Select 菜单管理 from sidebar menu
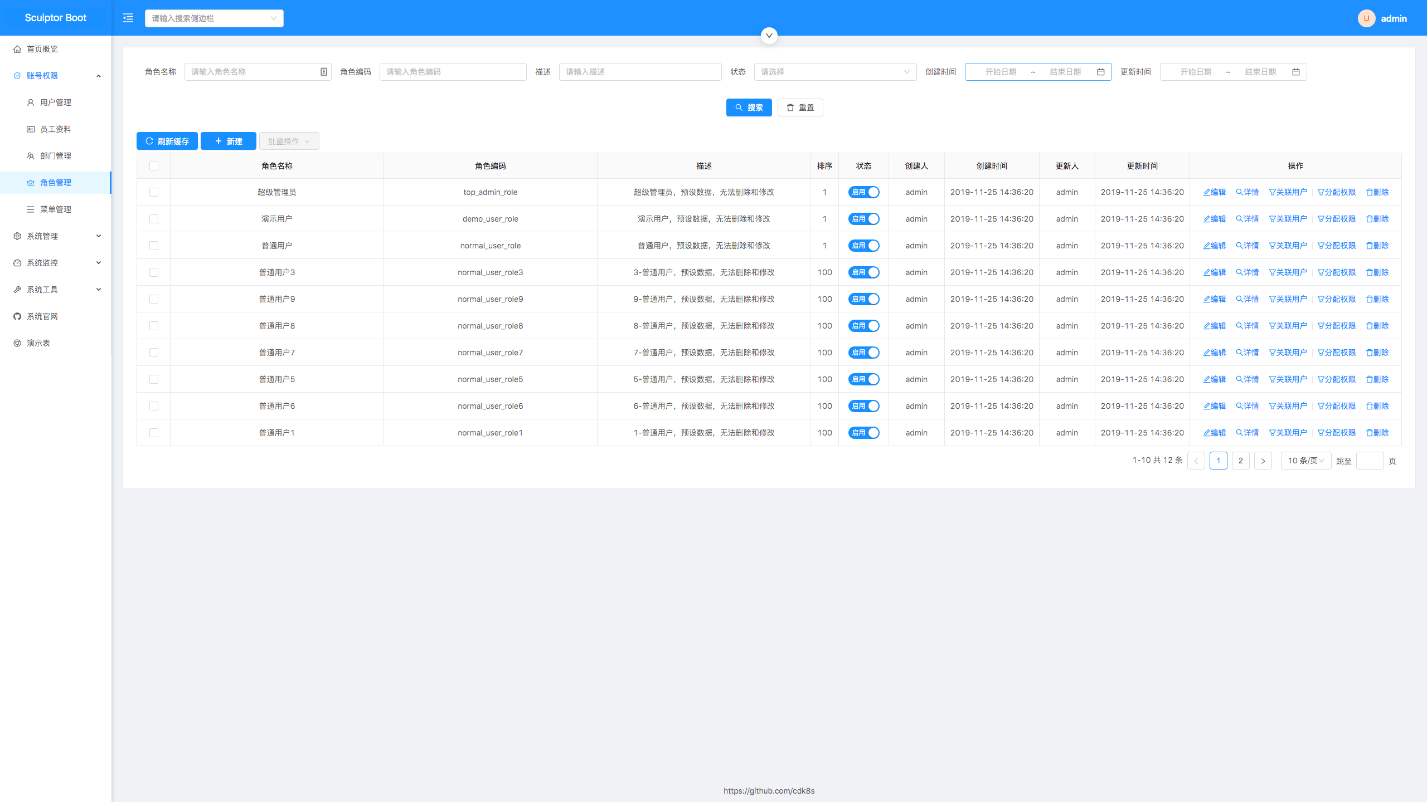 click(55, 209)
